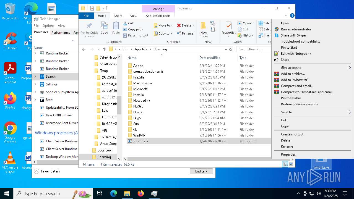
Task: Open the CCleaner desktop shortcut
Action: click(x=10, y=41)
